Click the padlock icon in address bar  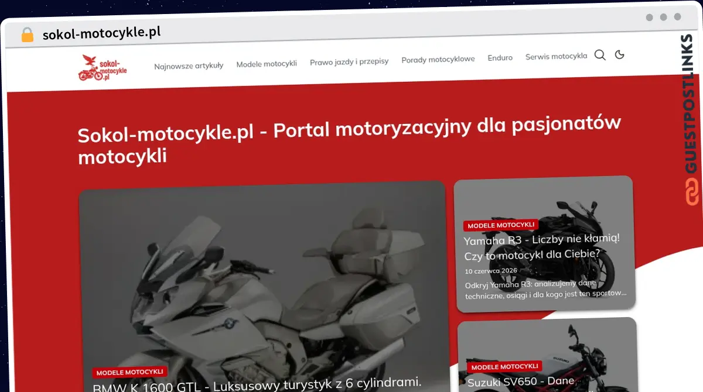pos(27,35)
